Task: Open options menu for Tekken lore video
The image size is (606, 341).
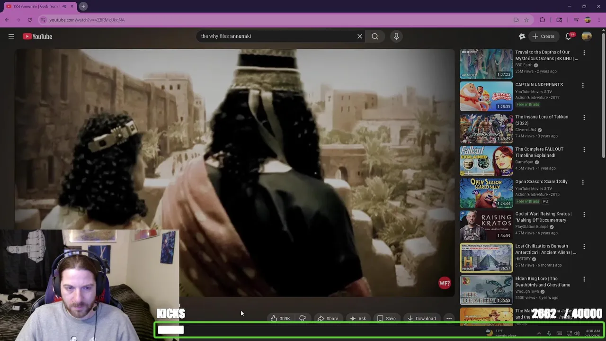Action: (584, 117)
